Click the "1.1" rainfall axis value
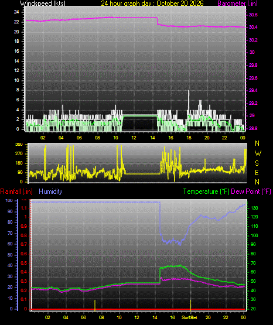This screenshot has height=325, width=273. [x=24, y=208]
